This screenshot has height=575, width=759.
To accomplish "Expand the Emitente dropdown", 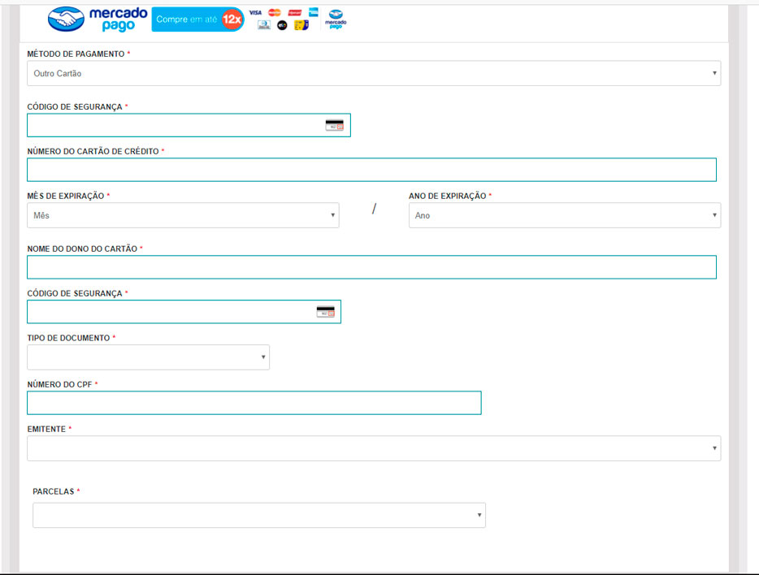I will point(374,448).
